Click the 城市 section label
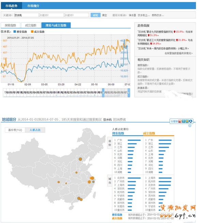The width and height of the screenshot is (199, 223). [110, 181]
